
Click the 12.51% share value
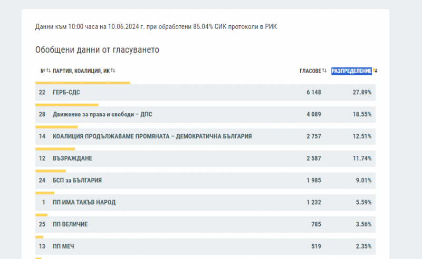(362, 136)
